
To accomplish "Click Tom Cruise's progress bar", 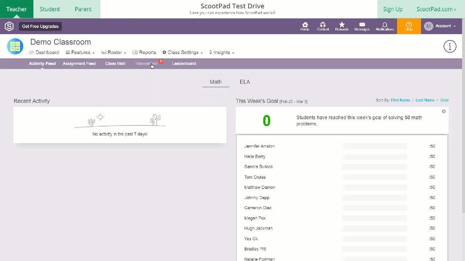I will pos(374,177).
